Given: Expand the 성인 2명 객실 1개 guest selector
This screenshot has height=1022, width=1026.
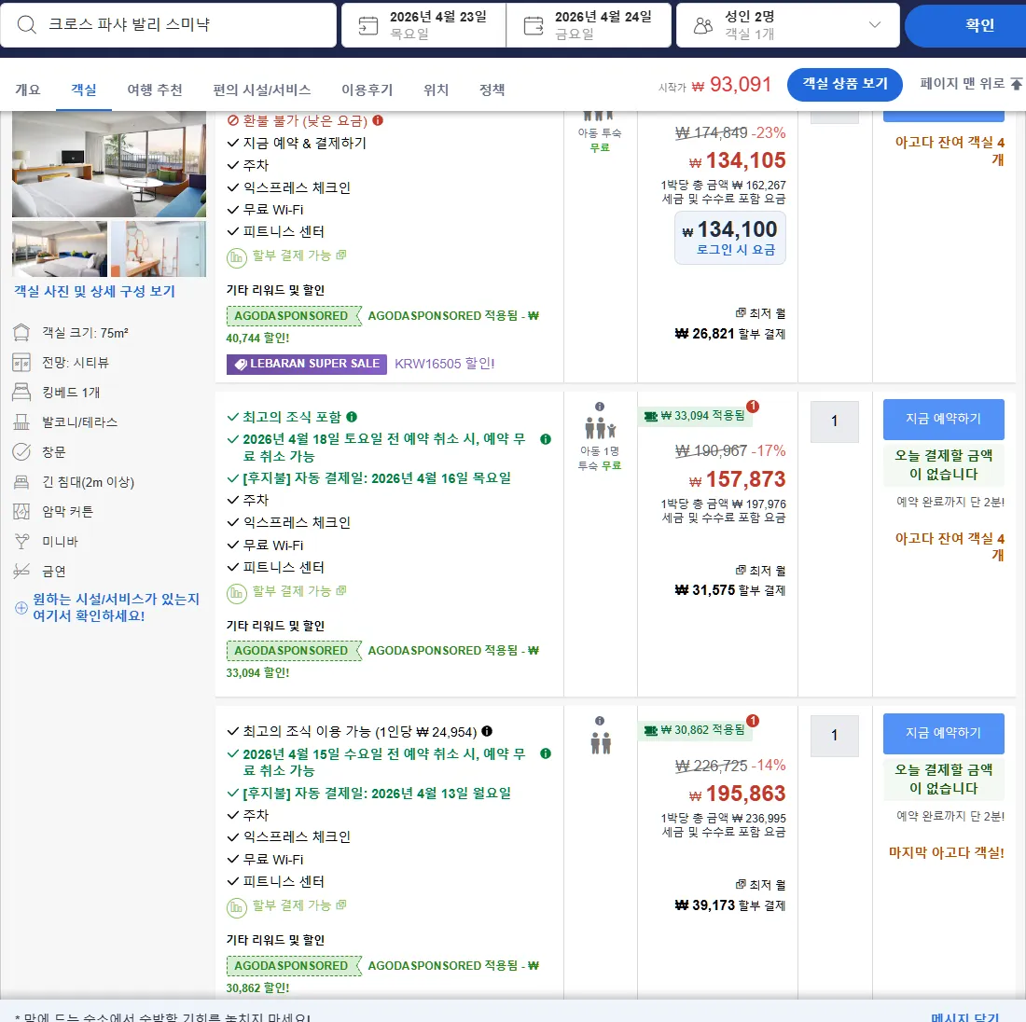Looking at the screenshot, I should click(x=788, y=25).
